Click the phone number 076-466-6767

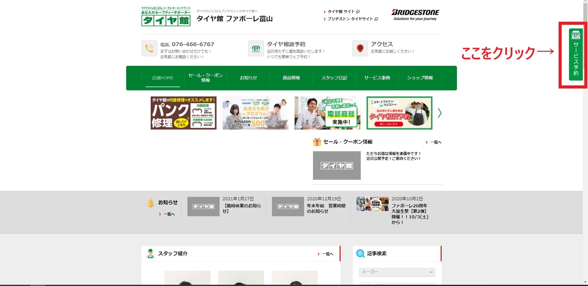tap(193, 44)
